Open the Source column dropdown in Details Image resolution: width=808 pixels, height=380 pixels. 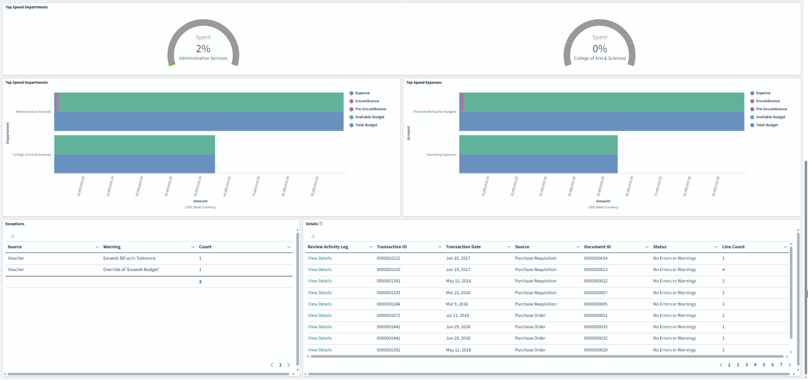coord(577,247)
